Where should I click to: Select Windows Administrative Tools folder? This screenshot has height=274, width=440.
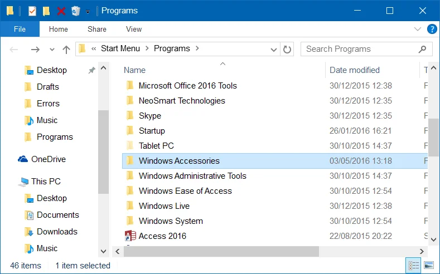click(192, 176)
